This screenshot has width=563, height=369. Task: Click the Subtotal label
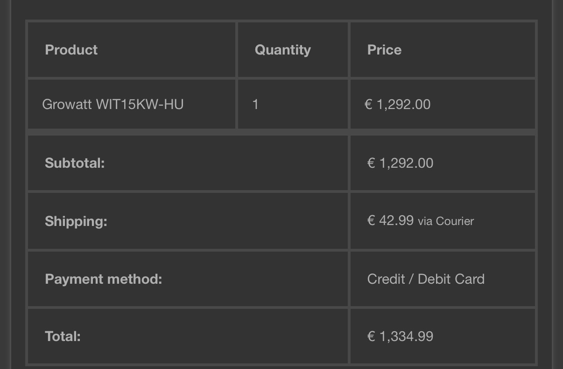75,163
